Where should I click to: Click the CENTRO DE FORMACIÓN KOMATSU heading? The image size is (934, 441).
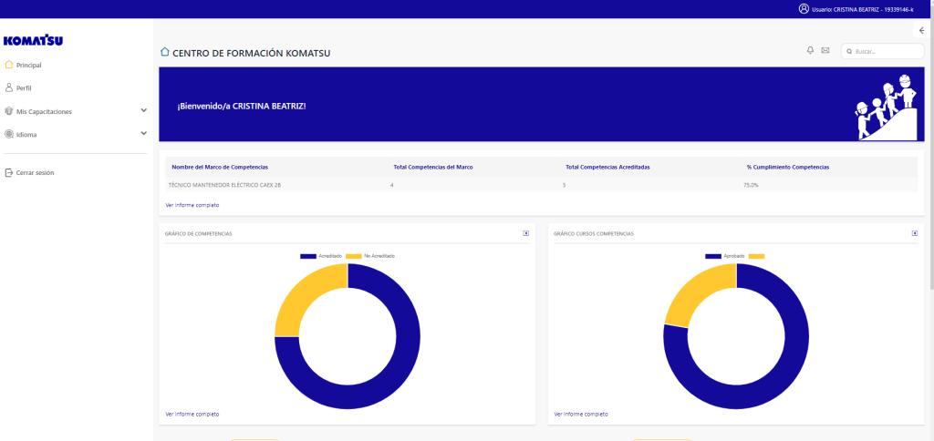pos(252,53)
